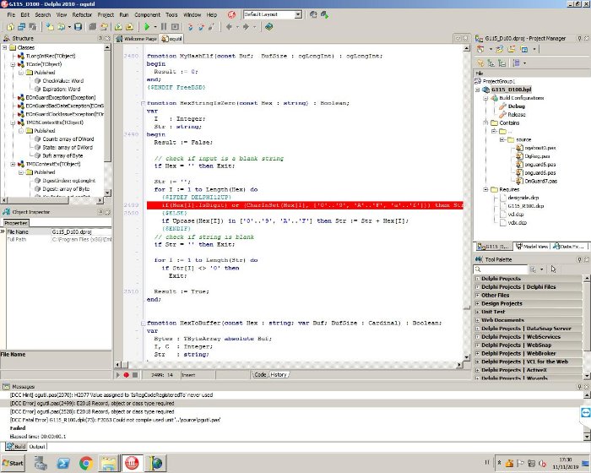591x473 pixels.
Task: Click the search magnifier icon in Tool Palette
Action: pos(478,269)
